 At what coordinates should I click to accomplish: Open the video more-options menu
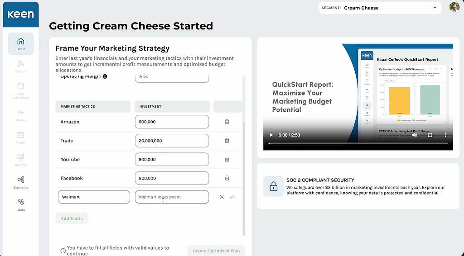(x=445, y=135)
